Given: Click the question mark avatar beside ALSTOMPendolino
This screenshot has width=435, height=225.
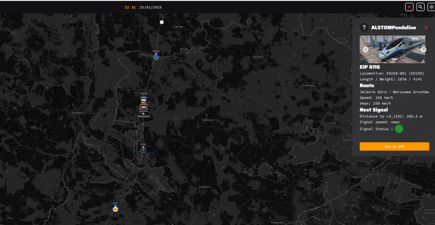Looking at the screenshot, I should point(364,28).
